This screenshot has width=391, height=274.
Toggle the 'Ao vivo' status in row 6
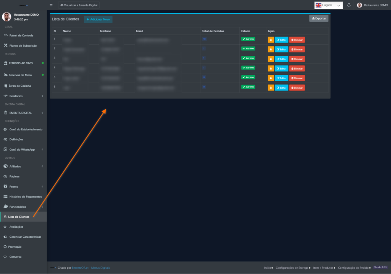[248, 87]
